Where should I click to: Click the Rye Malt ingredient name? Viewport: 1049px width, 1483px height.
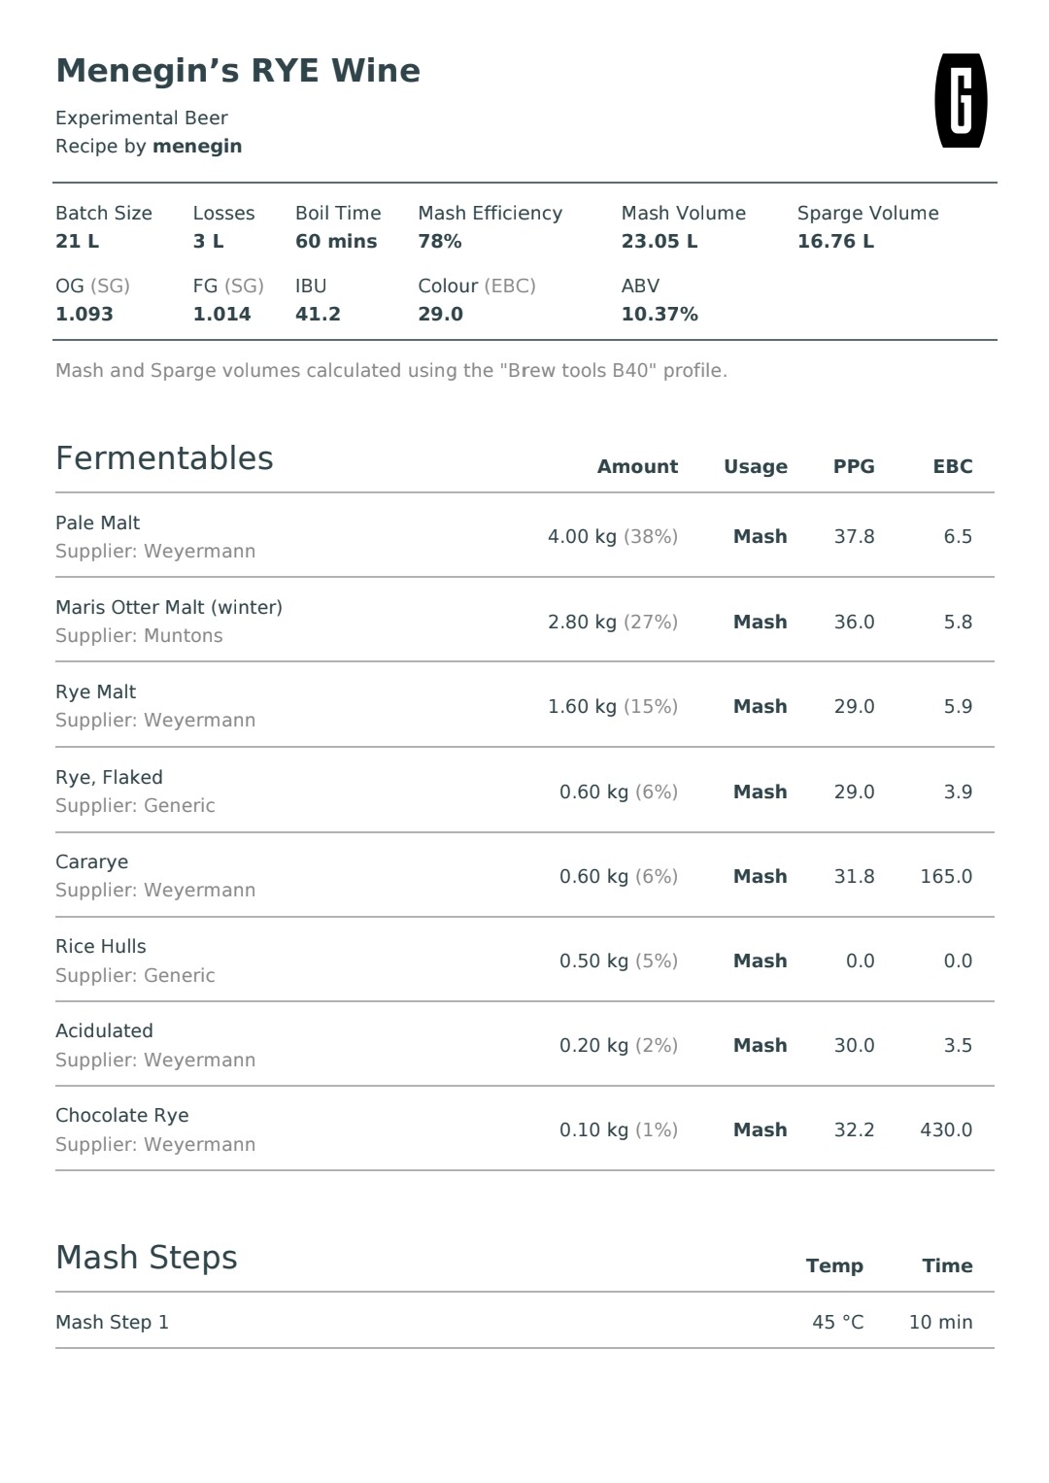pos(95,691)
